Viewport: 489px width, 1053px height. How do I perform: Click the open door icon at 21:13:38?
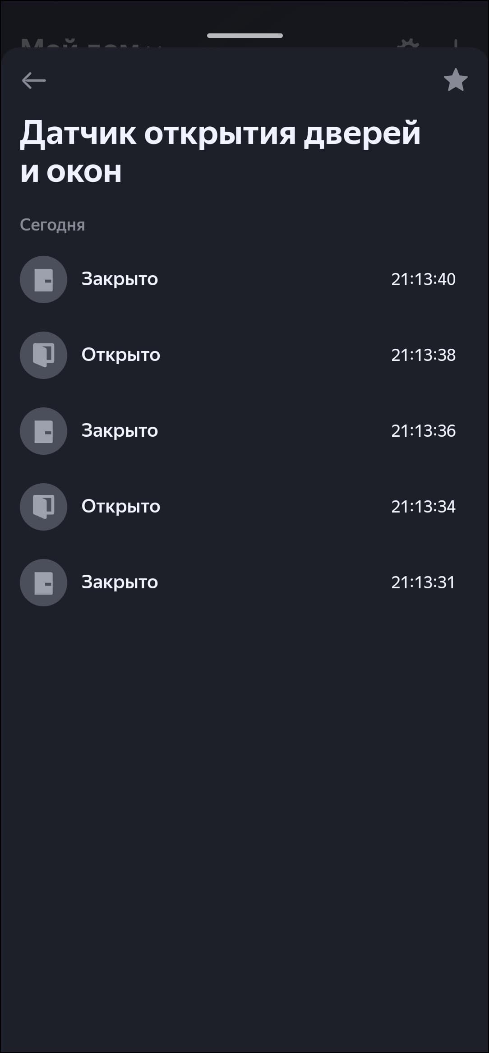pos(43,356)
